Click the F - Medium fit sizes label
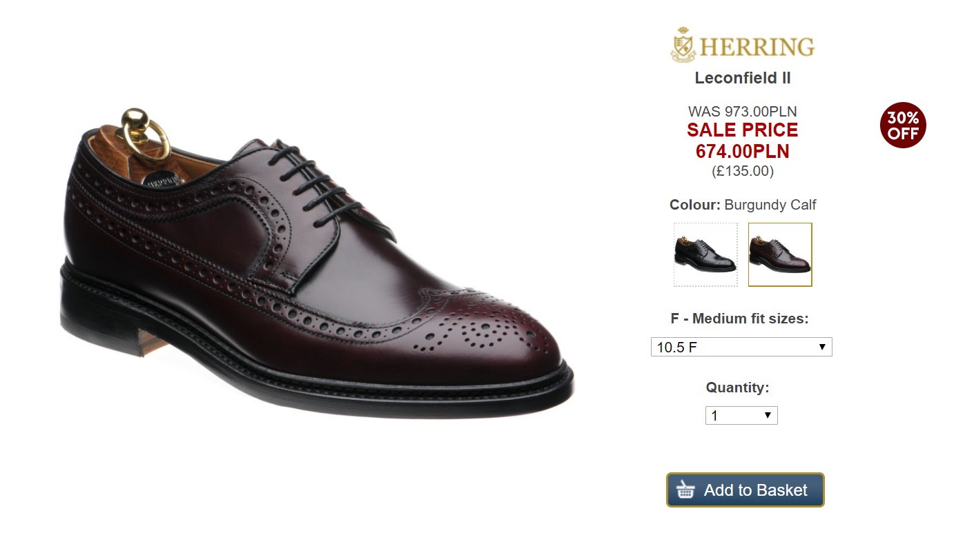 coord(739,319)
